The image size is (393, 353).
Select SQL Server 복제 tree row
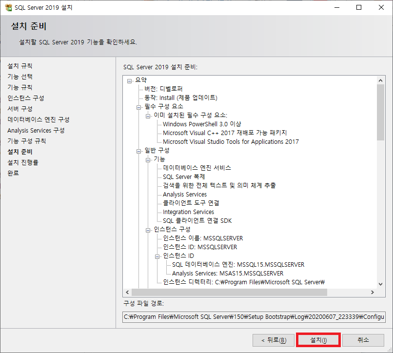click(x=184, y=176)
